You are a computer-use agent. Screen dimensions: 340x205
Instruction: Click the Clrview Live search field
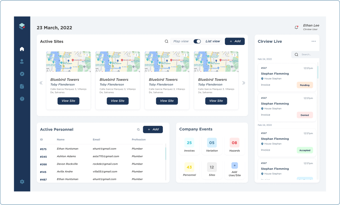[307, 54]
